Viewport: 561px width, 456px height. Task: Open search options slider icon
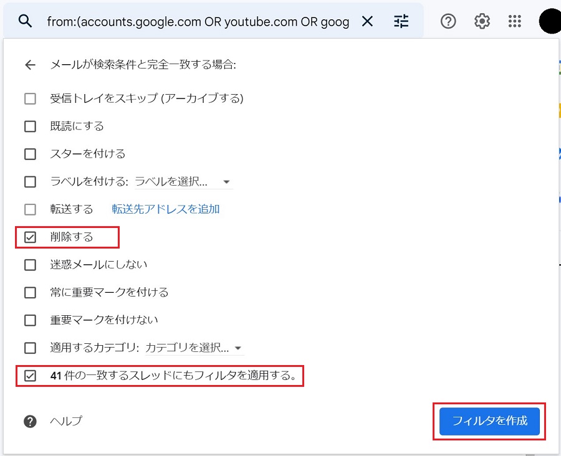coord(401,21)
